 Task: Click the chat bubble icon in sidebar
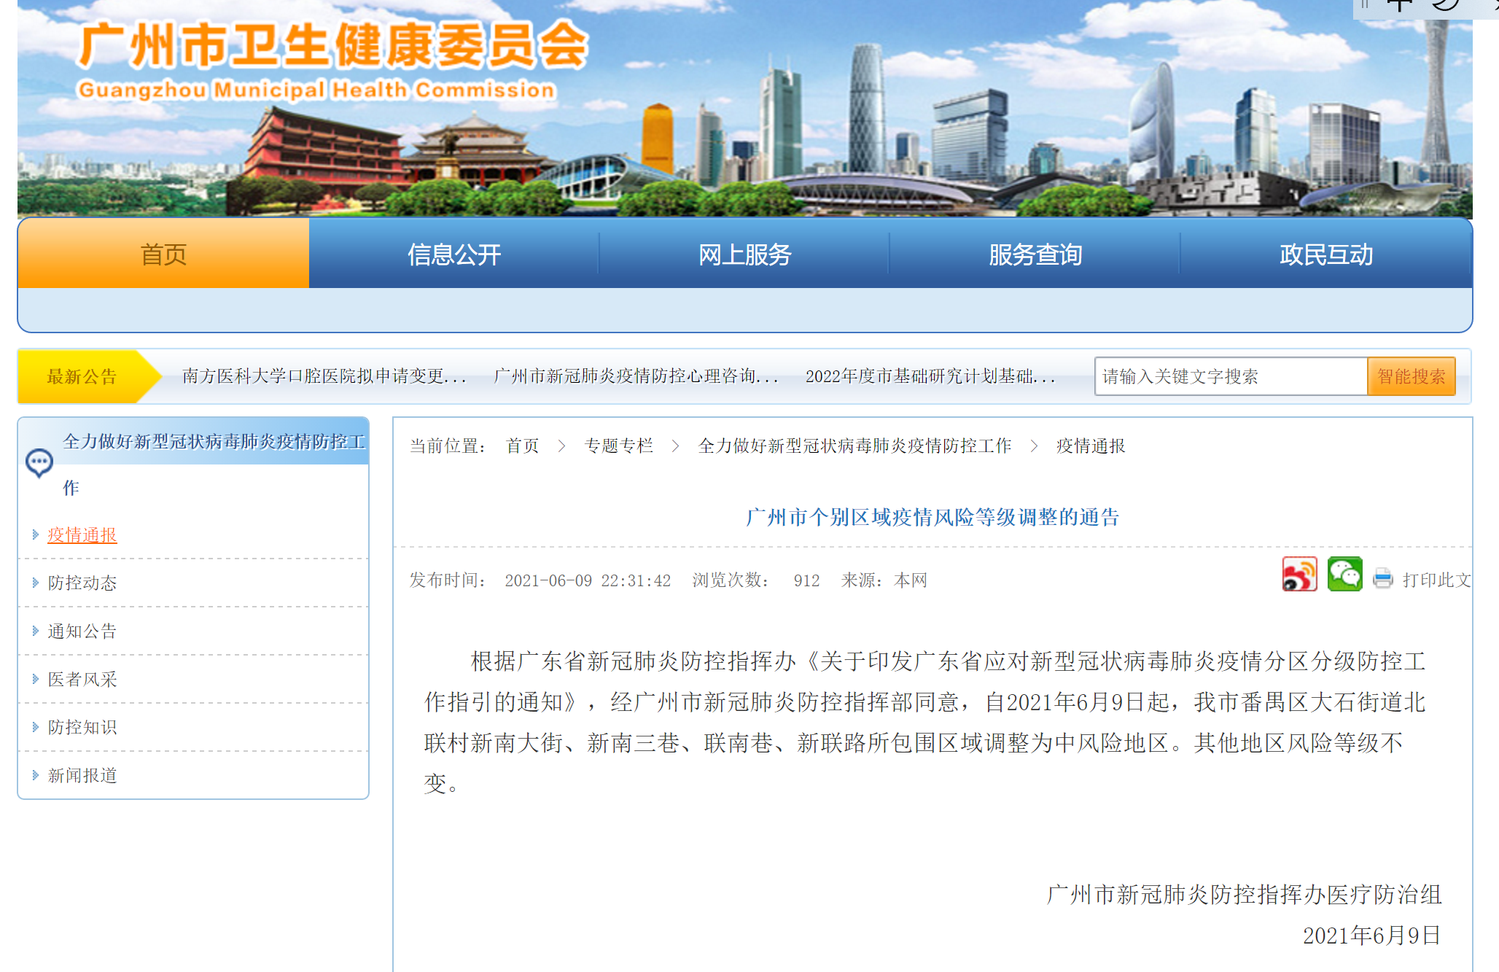[x=39, y=462]
